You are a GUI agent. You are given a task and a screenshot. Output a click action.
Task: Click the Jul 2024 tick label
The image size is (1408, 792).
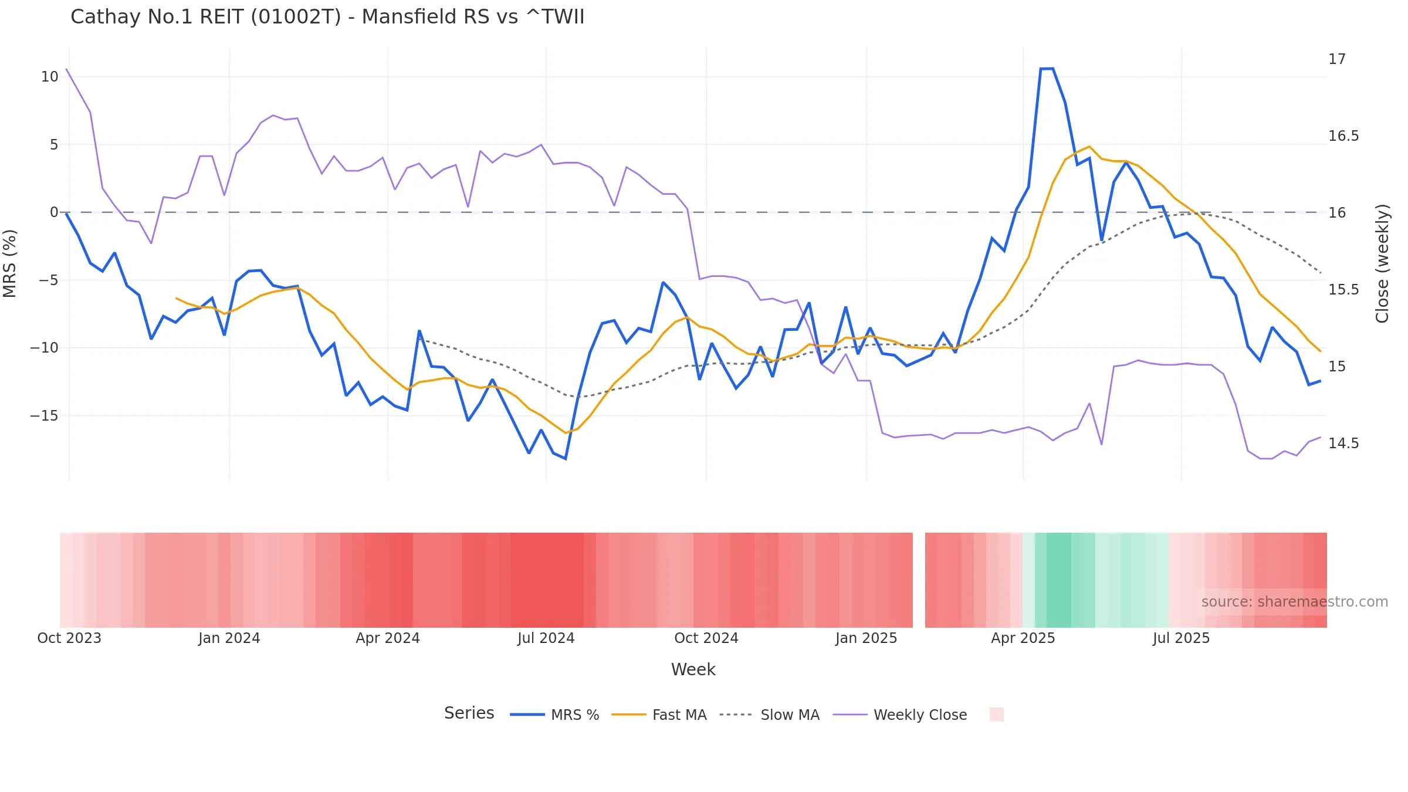pos(546,638)
